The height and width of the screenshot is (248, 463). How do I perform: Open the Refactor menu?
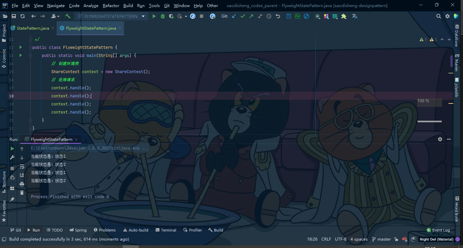111,5
